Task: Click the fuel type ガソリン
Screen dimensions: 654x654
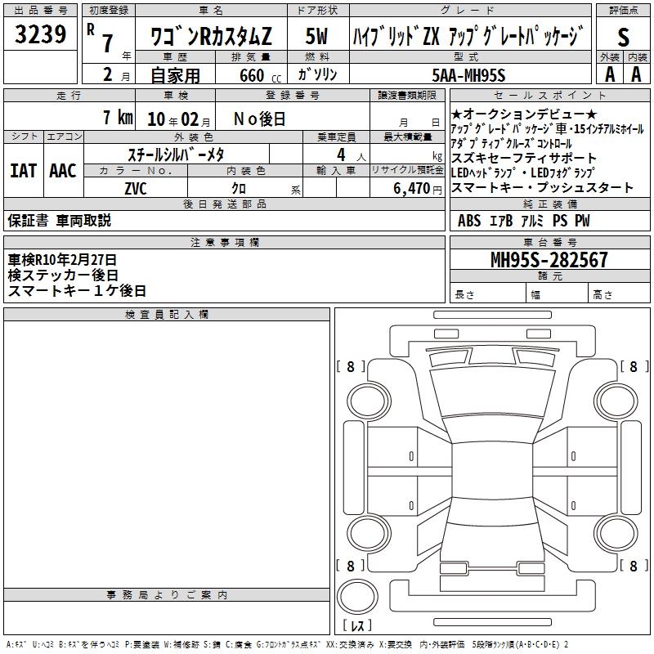Action: tap(317, 74)
